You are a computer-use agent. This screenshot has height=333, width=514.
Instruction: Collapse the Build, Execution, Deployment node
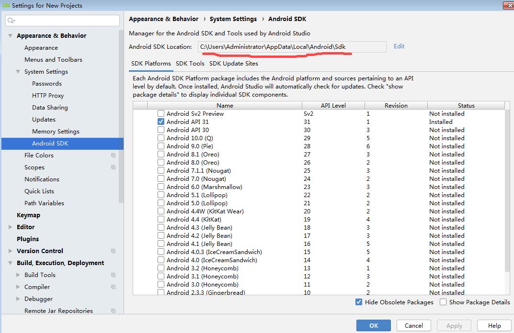tap(11, 263)
